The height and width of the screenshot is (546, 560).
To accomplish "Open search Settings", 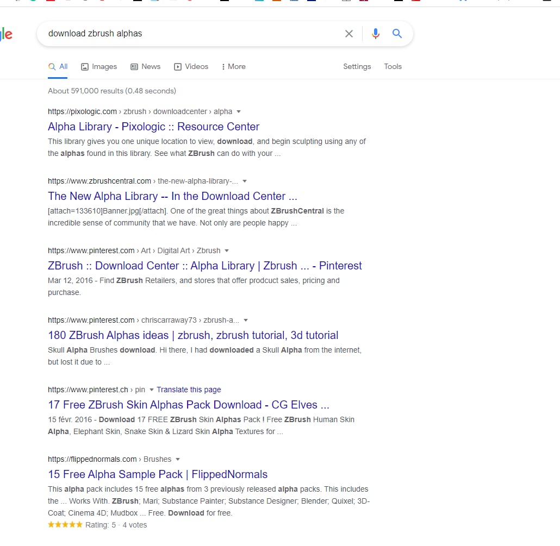I will (357, 67).
